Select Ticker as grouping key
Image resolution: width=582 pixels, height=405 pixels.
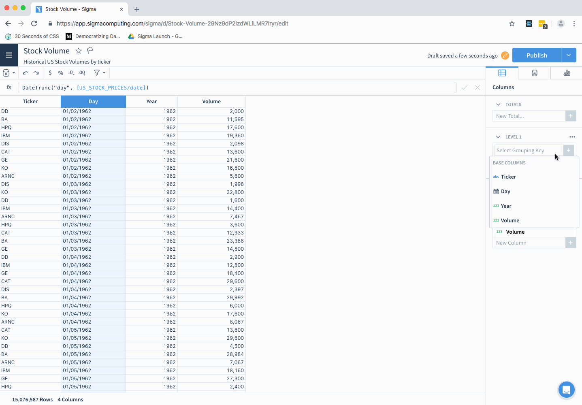[534, 177]
